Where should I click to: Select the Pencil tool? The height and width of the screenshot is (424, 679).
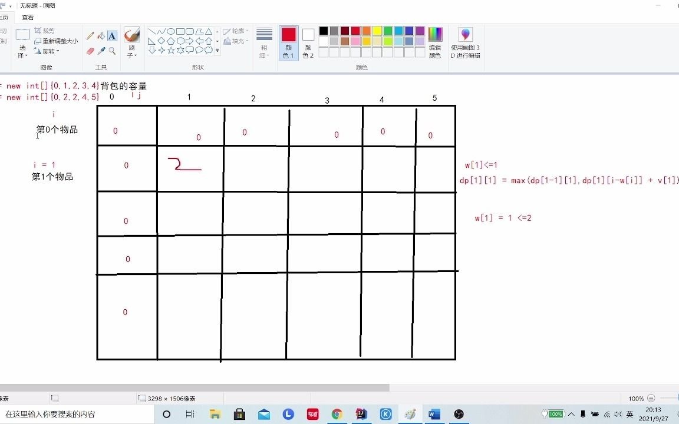(90, 35)
